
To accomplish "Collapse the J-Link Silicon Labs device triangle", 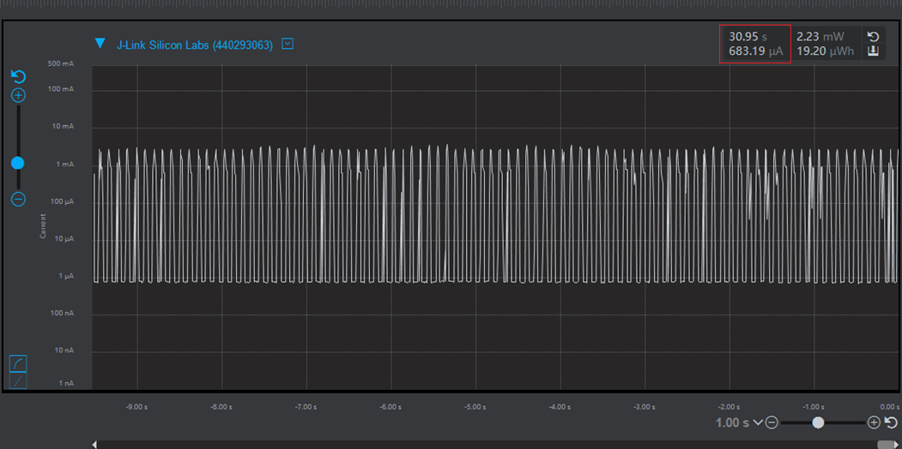I will [x=100, y=43].
